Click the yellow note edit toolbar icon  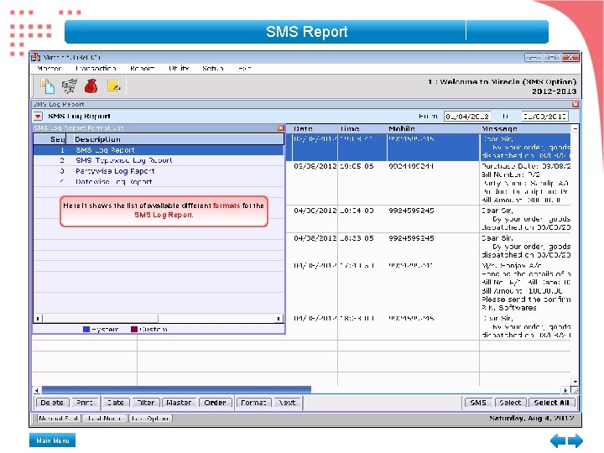coord(113,86)
